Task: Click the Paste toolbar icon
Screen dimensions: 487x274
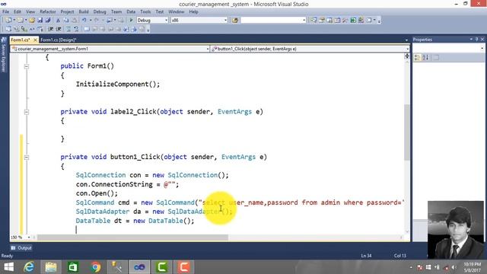Action: (75, 21)
